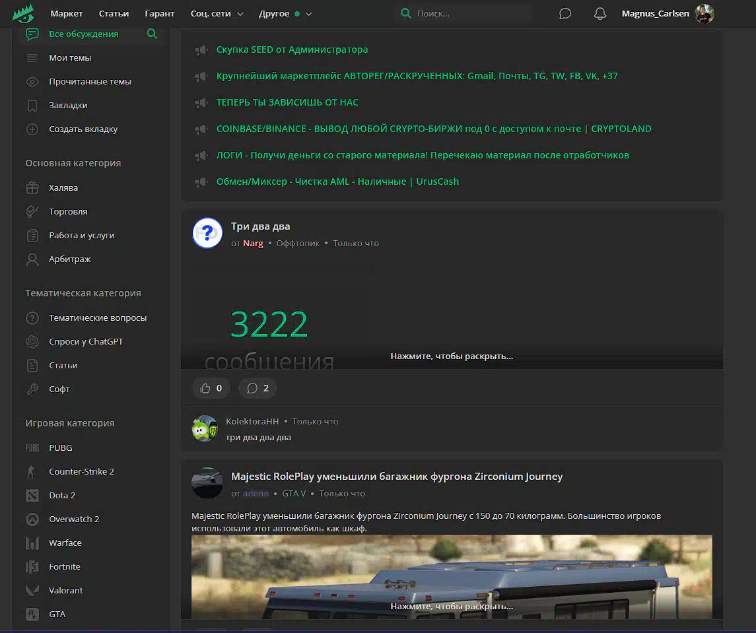The height and width of the screenshot is (633, 756).
Task: Open the COINBASE/BINANCE CRYPTOLAND announcement
Action: [434, 129]
